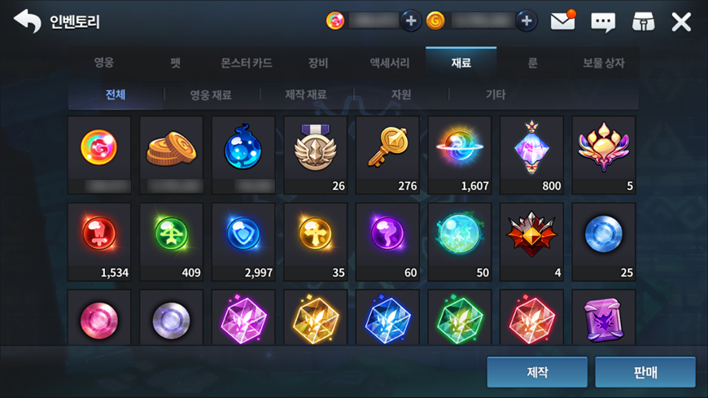Select the blue potion flask item
This screenshot has height=398, width=708.
[x=243, y=155]
